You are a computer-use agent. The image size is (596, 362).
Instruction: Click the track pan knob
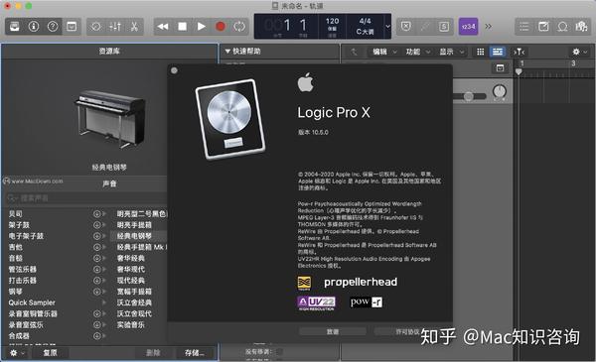coord(500,91)
